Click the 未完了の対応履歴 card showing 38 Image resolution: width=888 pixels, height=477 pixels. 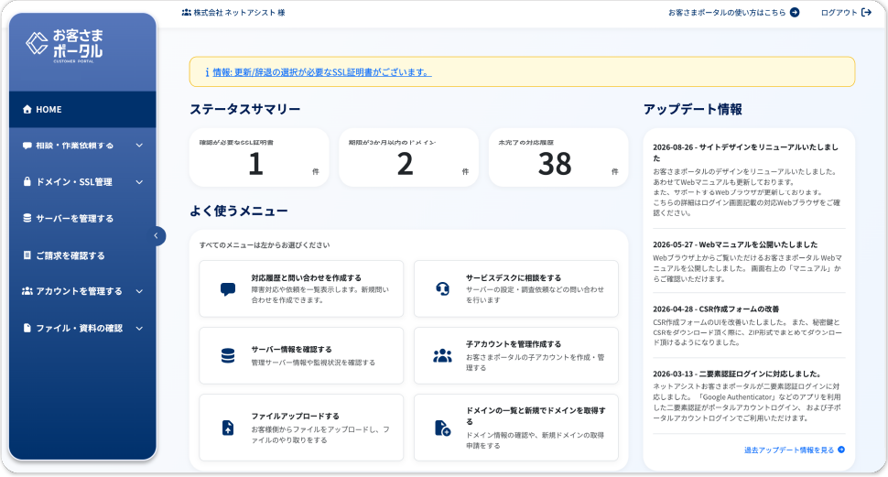point(558,157)
